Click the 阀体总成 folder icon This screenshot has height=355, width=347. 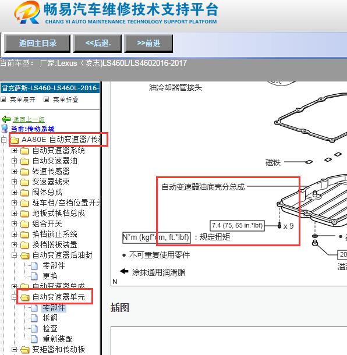pos(24,193)
